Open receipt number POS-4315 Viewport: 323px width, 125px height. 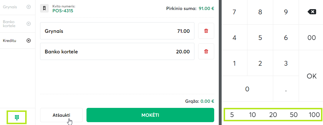(63, 11)
